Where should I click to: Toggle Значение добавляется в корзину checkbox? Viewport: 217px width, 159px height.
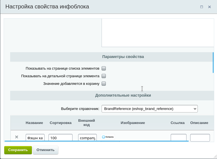pos(104,84)
